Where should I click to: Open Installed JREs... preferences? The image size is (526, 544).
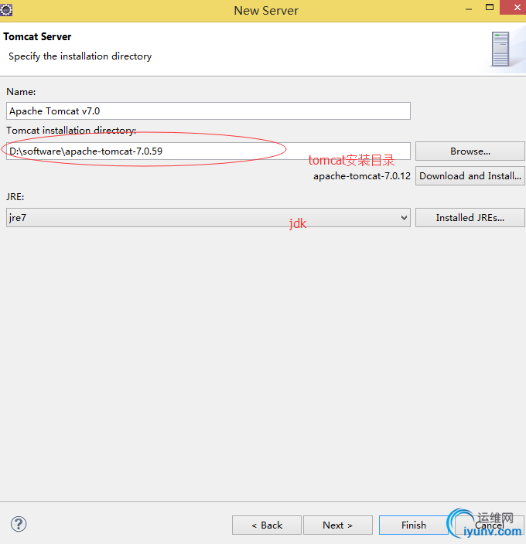coord(470,218)
